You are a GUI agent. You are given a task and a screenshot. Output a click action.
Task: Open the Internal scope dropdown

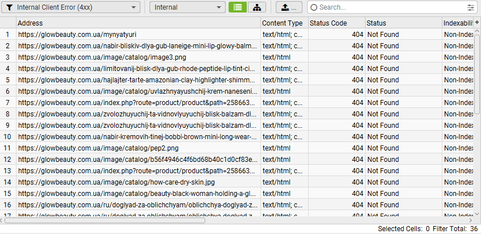(x=188, y=7)
